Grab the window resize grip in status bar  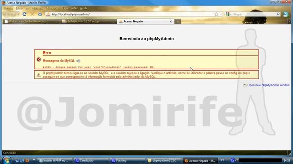[289, 154]
